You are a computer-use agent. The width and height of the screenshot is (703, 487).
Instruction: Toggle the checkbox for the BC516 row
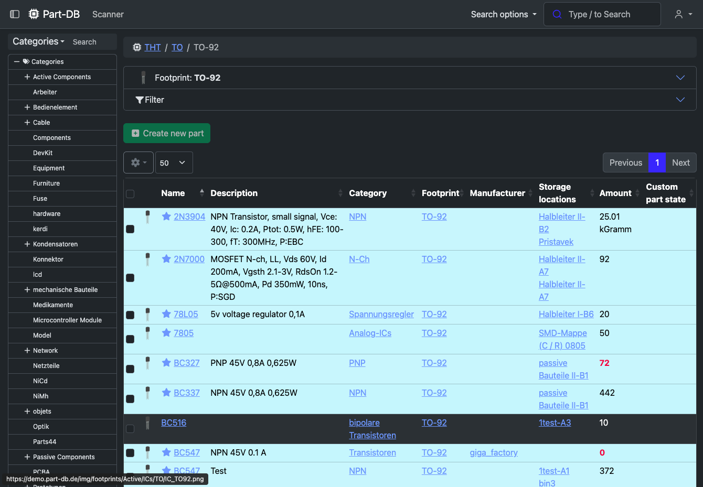(x=130, y=429)
